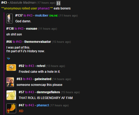Image resolution: width=139 pixels, height=115 pixels.
Task: Go to relvel's profile
Action: (41, 66)
